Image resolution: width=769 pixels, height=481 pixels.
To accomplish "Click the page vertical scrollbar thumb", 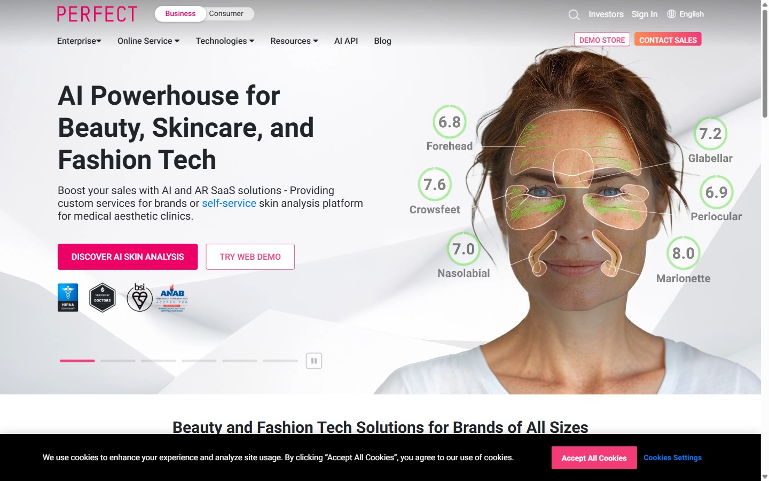I will click(765, 63).
